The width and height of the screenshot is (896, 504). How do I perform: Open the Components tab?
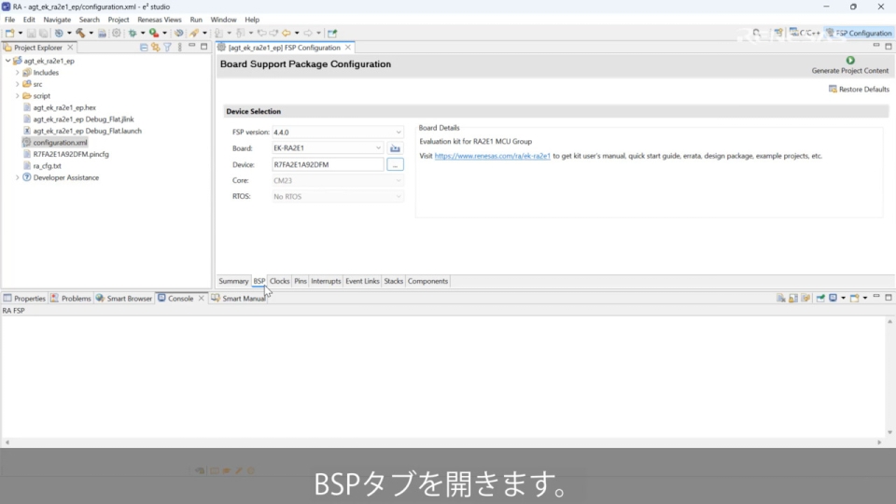pos(427,281)
